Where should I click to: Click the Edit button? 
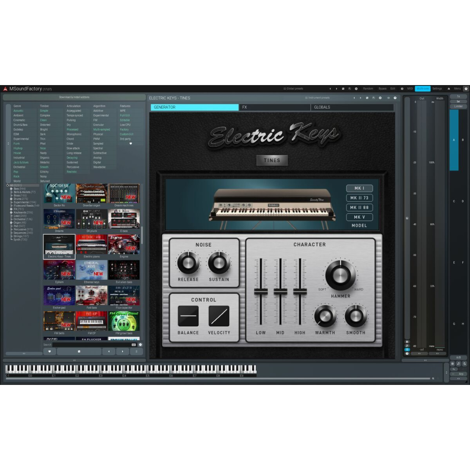[x=392, y=89]
